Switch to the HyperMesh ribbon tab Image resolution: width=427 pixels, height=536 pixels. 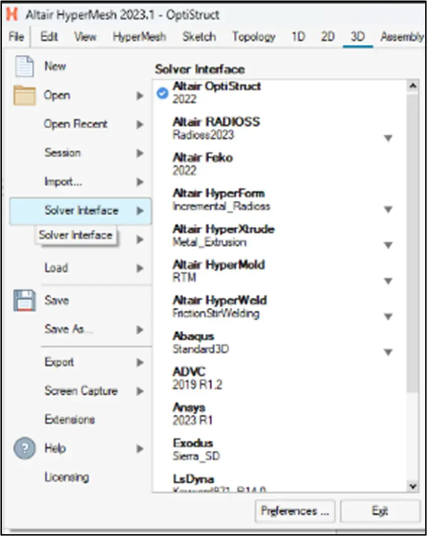pyautogui.click(x=139, y=37)
